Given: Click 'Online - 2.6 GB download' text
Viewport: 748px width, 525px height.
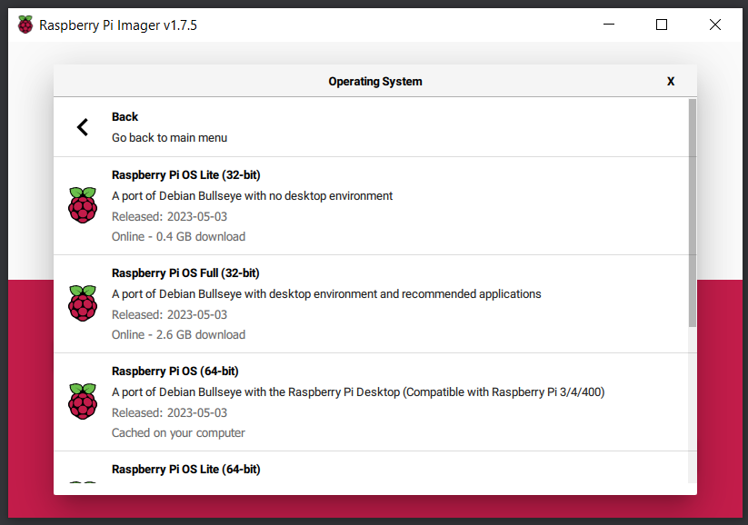Looking at the screenshot, I should pos(178,335).
